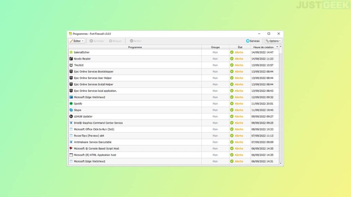Click Alerte state for Epic Online Services Bootstrapper
This screenshot has height=197, width=351.
[239, 71]
